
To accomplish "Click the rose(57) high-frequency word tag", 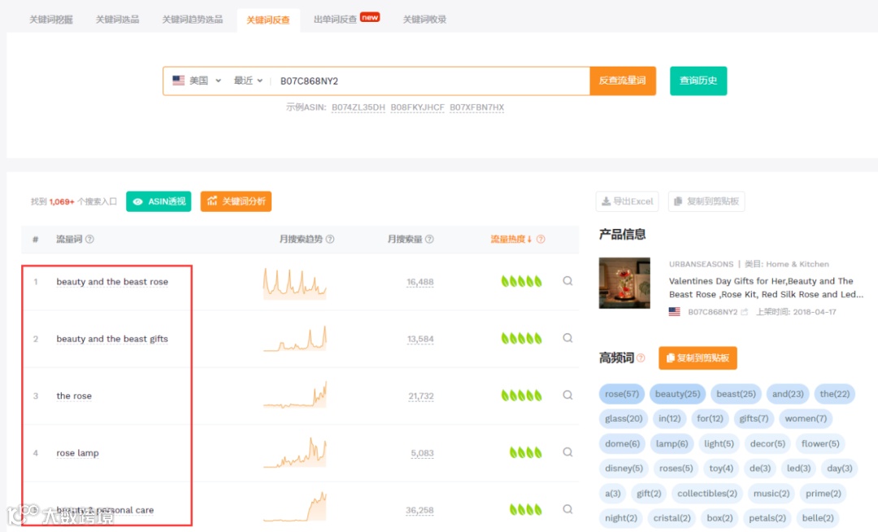I will (x=620, y=393).
